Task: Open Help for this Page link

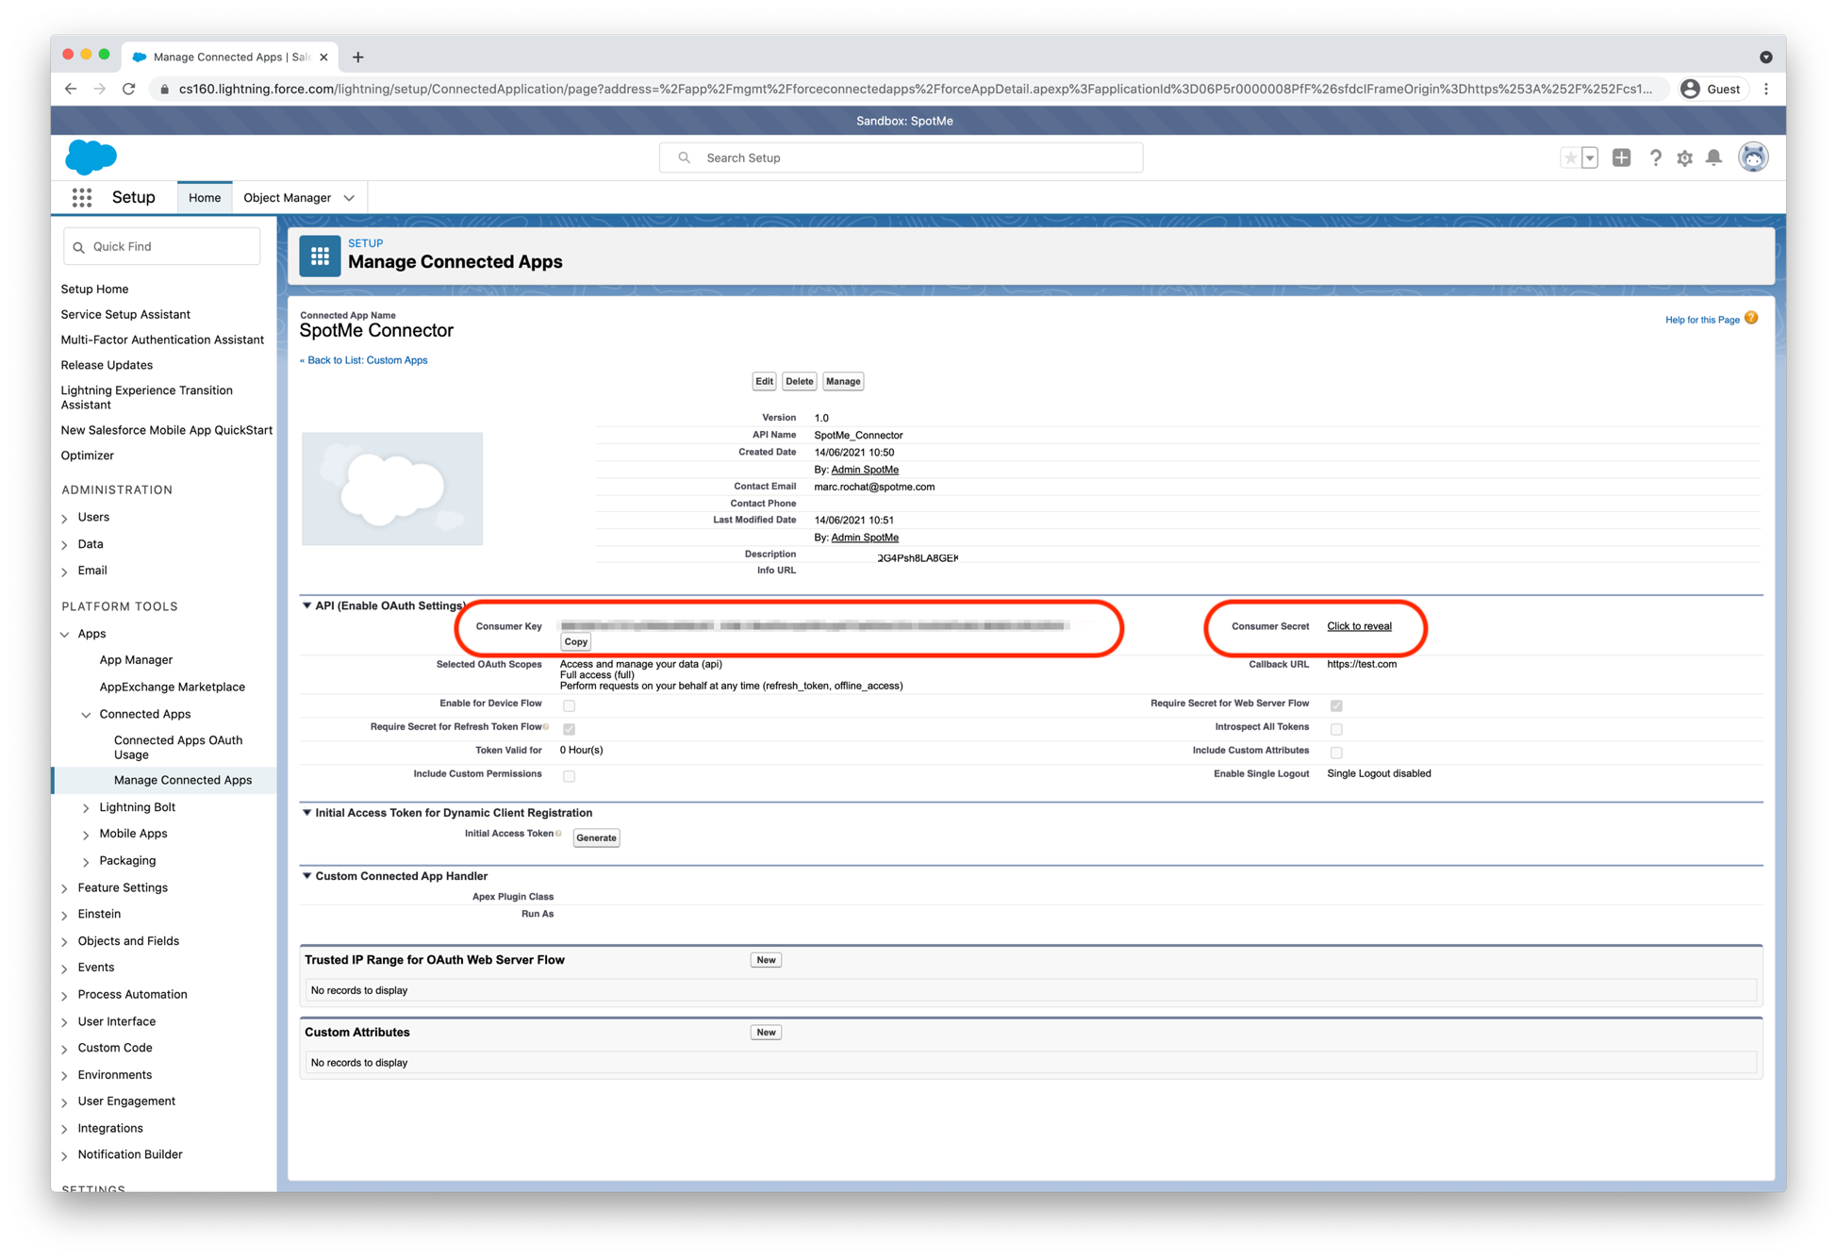Action: pos(1702,320)
